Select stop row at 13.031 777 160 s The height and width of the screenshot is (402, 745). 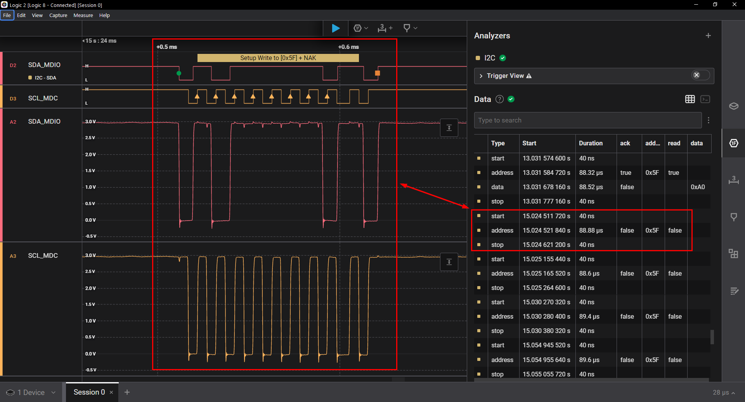pyautogui.click(x=592, y=202)
